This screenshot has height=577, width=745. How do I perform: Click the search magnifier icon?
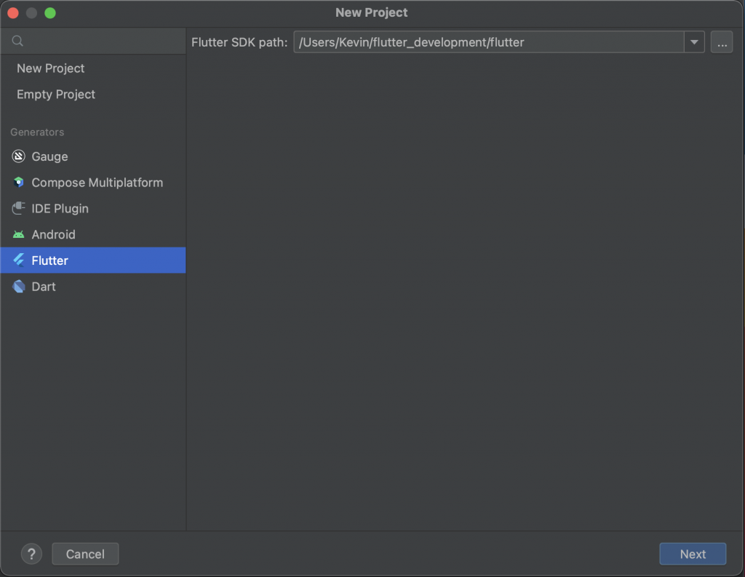(17, 41)
